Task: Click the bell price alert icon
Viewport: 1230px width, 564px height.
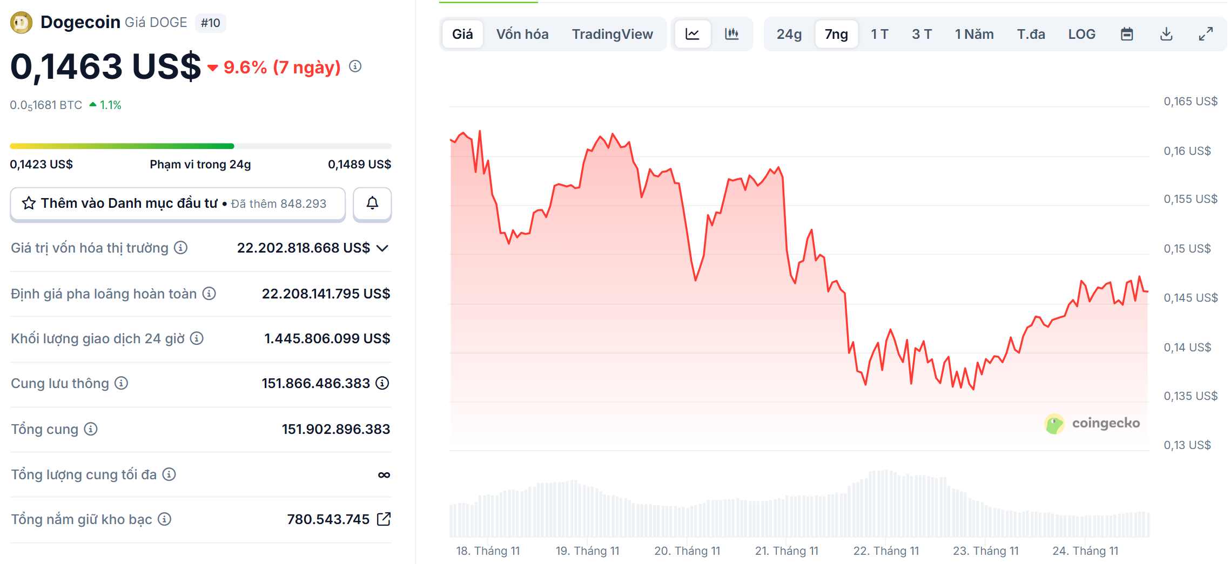Action: [372, 204]
